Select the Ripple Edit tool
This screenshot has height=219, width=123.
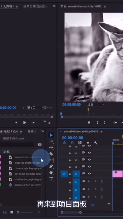click(x=51, y=147)
